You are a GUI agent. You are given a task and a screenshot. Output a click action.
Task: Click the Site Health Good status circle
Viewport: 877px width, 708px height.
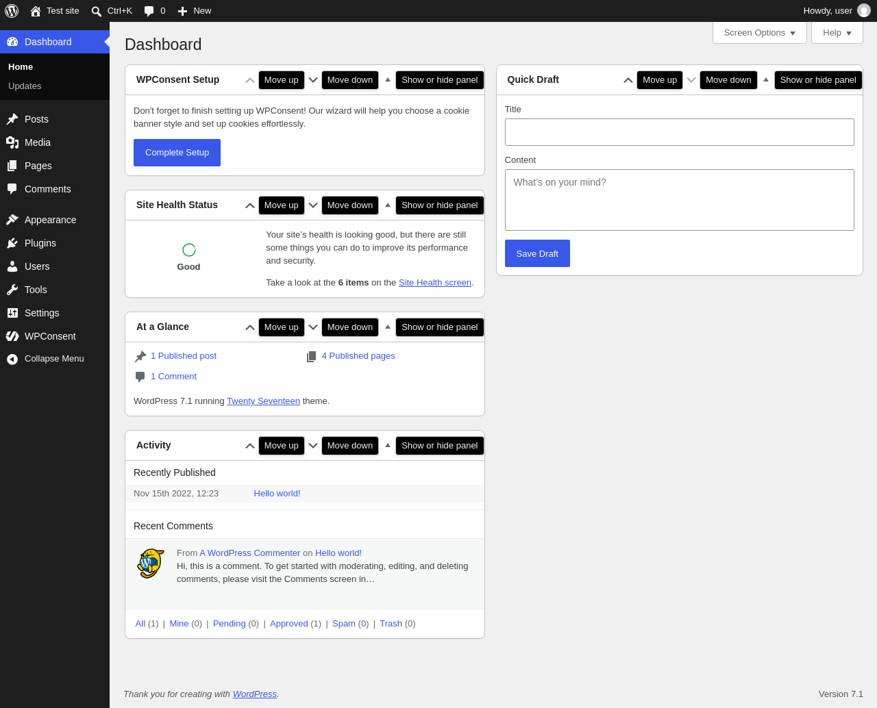point(189,250)
